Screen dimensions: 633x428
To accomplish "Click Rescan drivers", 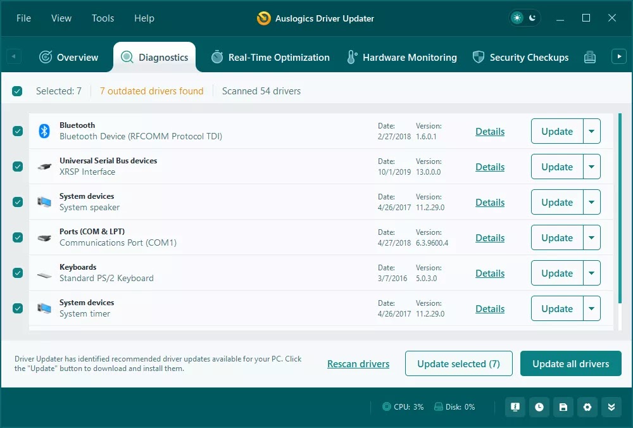I will [358, 363].
